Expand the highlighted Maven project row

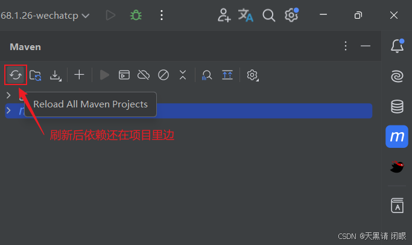click(8, 110)
